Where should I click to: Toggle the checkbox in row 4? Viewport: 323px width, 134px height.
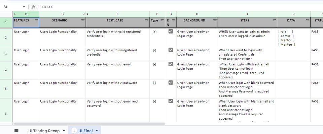pos(171,64)
